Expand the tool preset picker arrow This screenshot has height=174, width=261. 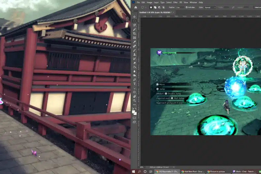[146, 7]
